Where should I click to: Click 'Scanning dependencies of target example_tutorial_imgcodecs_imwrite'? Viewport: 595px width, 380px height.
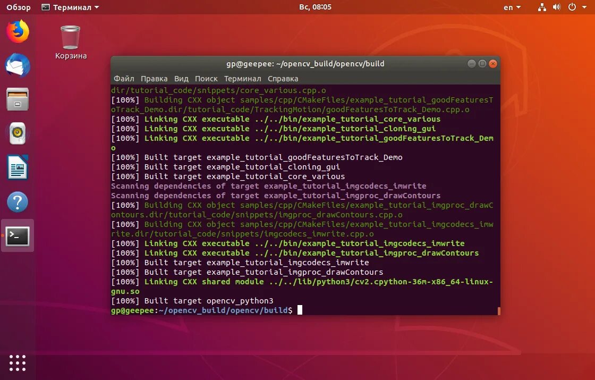pyautogui.click(x=269, y=186)
